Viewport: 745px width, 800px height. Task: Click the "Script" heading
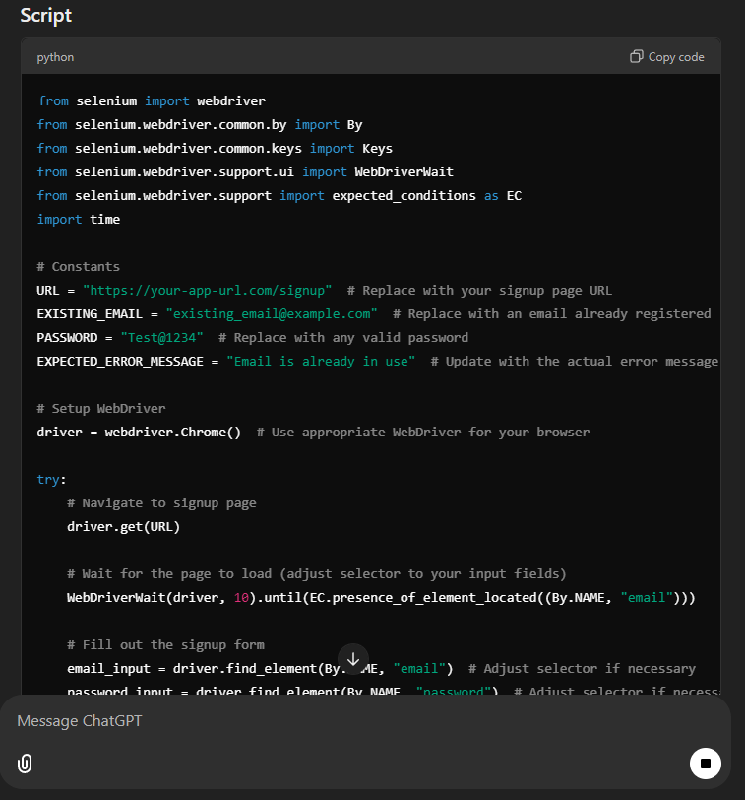click(x=45, y=16)
